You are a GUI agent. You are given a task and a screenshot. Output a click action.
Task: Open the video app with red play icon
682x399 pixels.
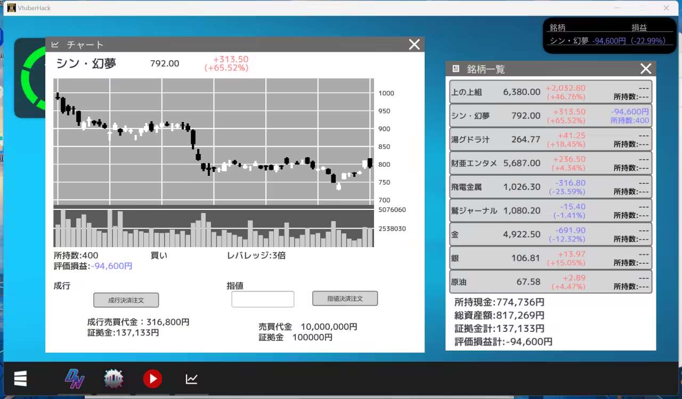tap(152, 378)
